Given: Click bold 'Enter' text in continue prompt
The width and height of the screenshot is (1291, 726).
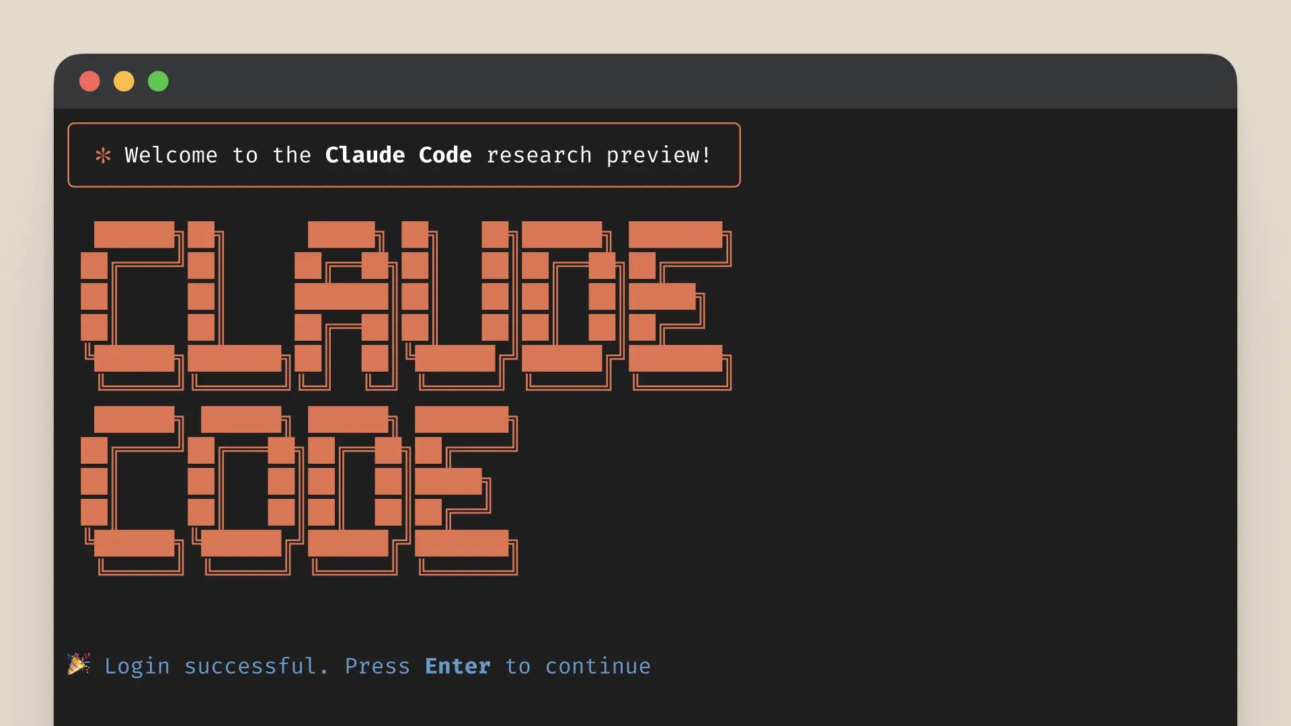Looking at the screenshot, I should point(457,665).
